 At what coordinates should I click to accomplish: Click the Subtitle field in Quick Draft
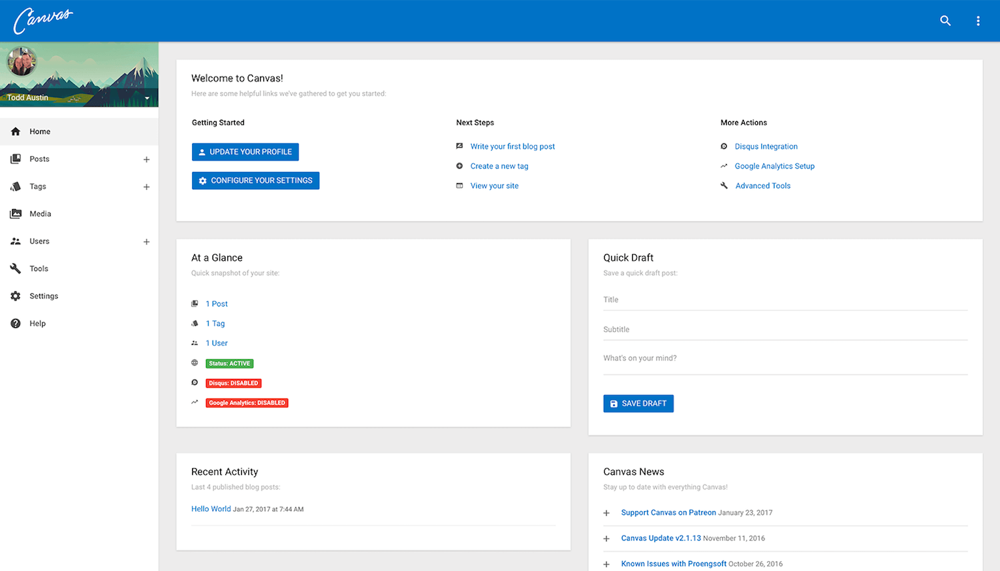point(785,330)
